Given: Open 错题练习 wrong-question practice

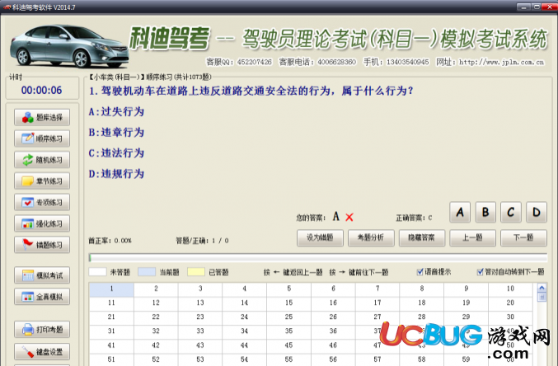Looking at the screenshot, I should (x=42, y=245).
